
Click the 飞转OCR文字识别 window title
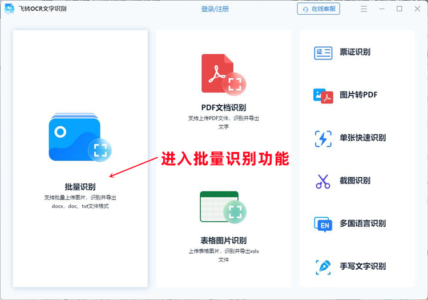(43, 9)
